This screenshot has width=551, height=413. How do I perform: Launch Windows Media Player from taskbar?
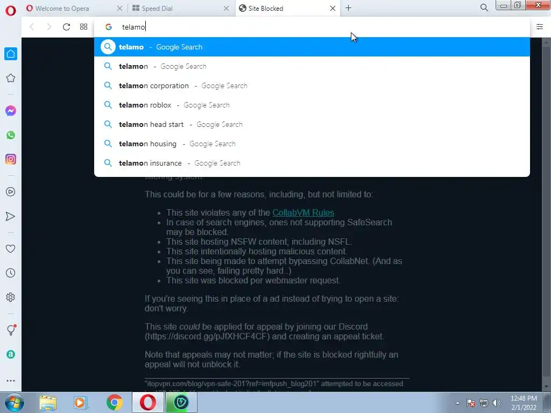coord(81,403)
